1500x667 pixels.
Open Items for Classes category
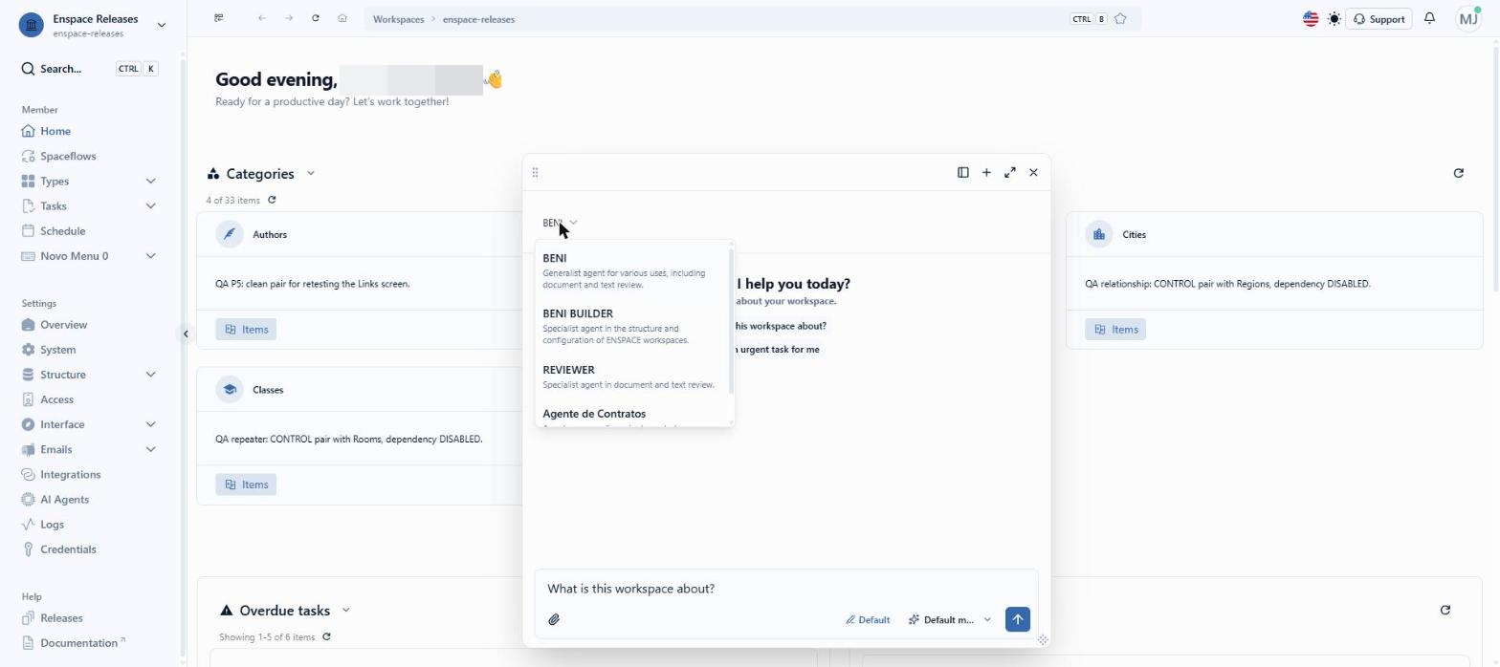click(x=246, y=484)
